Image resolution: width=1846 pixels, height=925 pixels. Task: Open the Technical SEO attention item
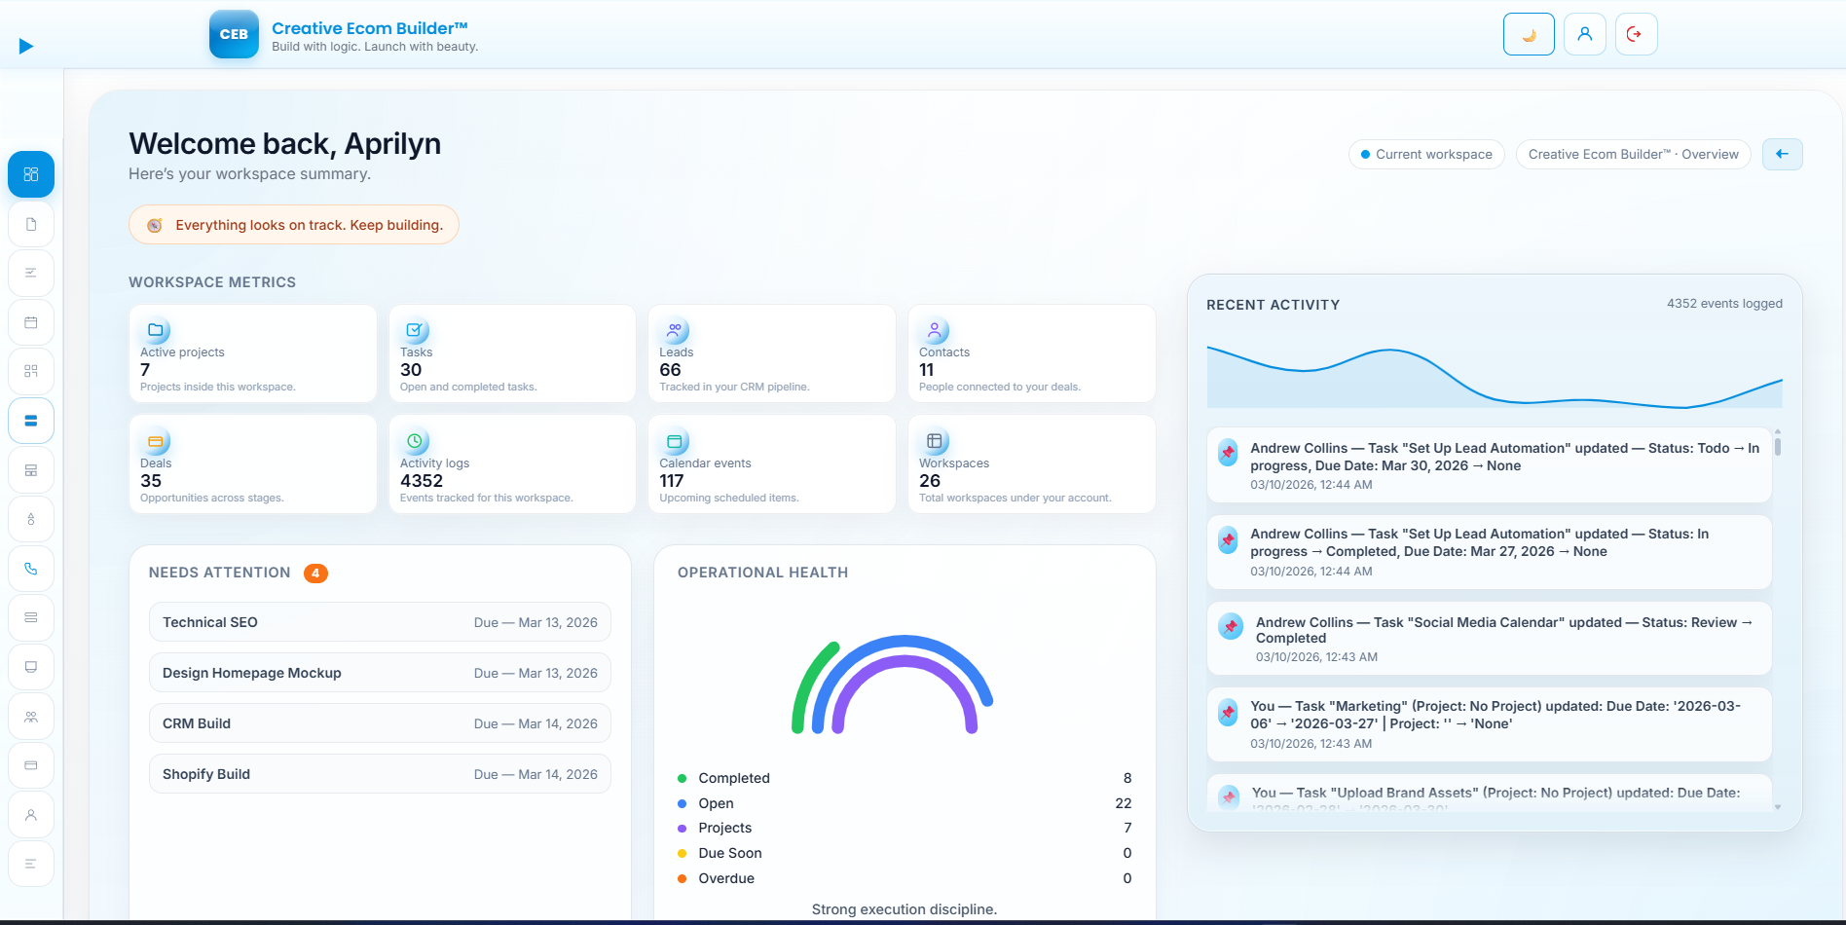379,621
